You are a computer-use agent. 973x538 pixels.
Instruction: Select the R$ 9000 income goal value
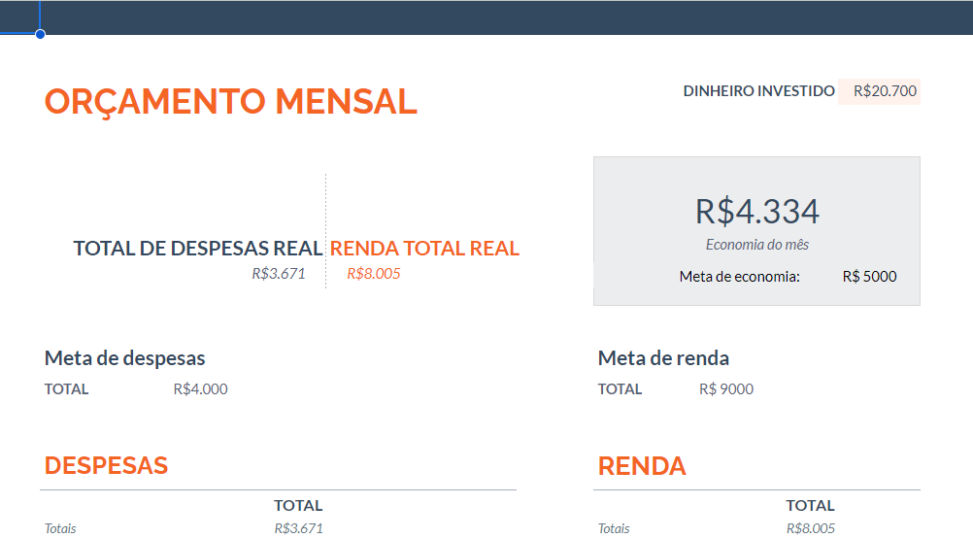tap(726, 389)
